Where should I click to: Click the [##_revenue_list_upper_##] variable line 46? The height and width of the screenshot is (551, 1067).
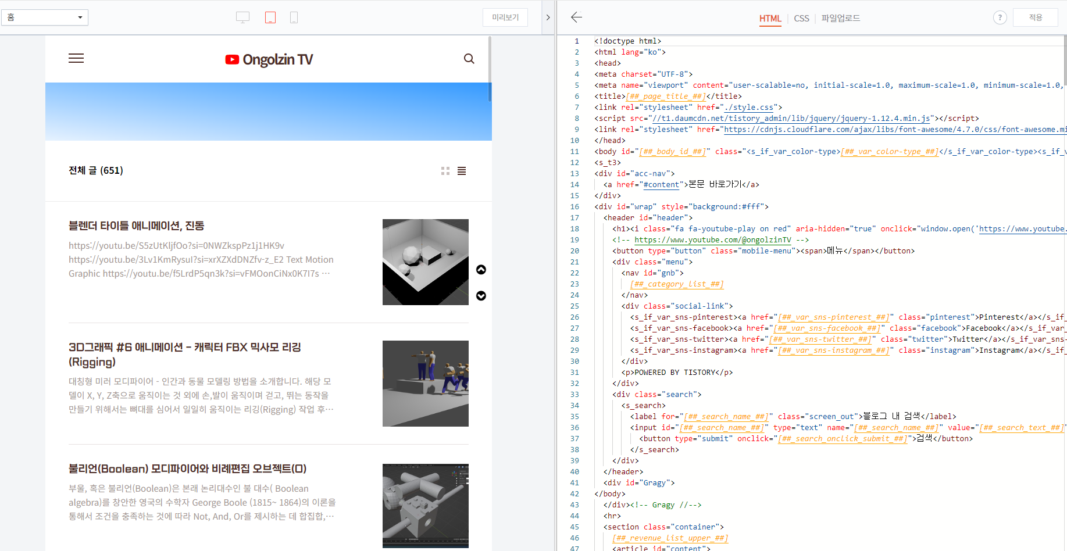click(x=670, y=538)
